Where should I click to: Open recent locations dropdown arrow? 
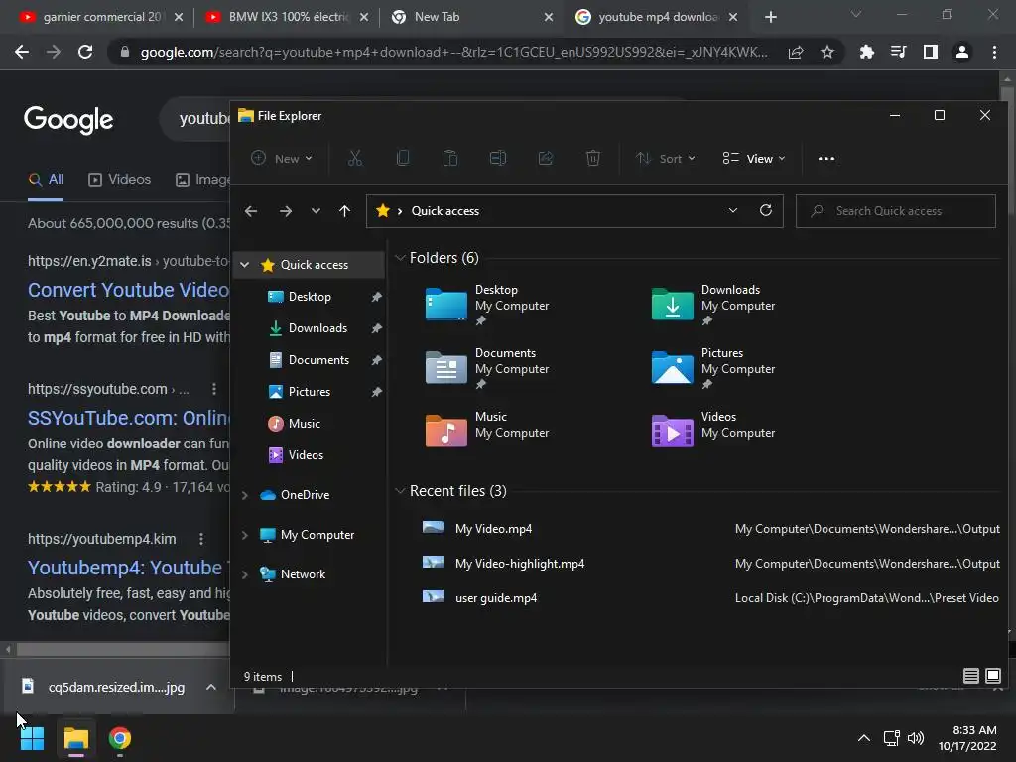pyautogui.click(x=316, y=211)
